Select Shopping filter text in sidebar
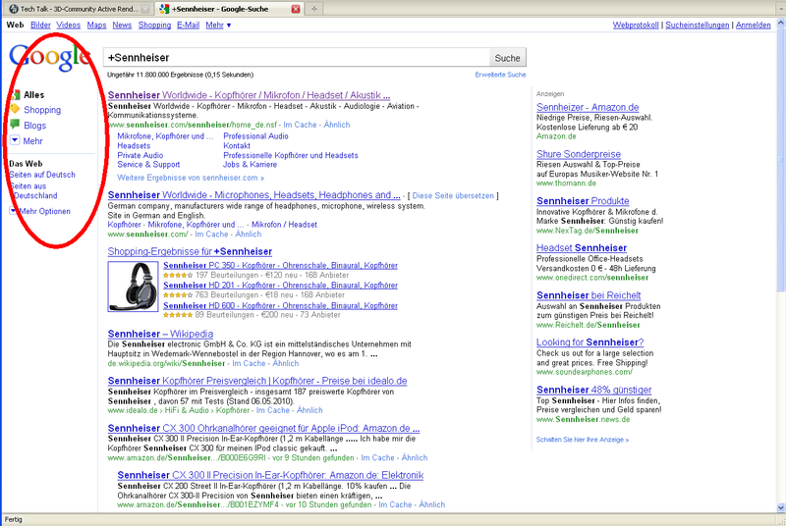The height and width of the screenshot is (526, 786). click(42, 110)
